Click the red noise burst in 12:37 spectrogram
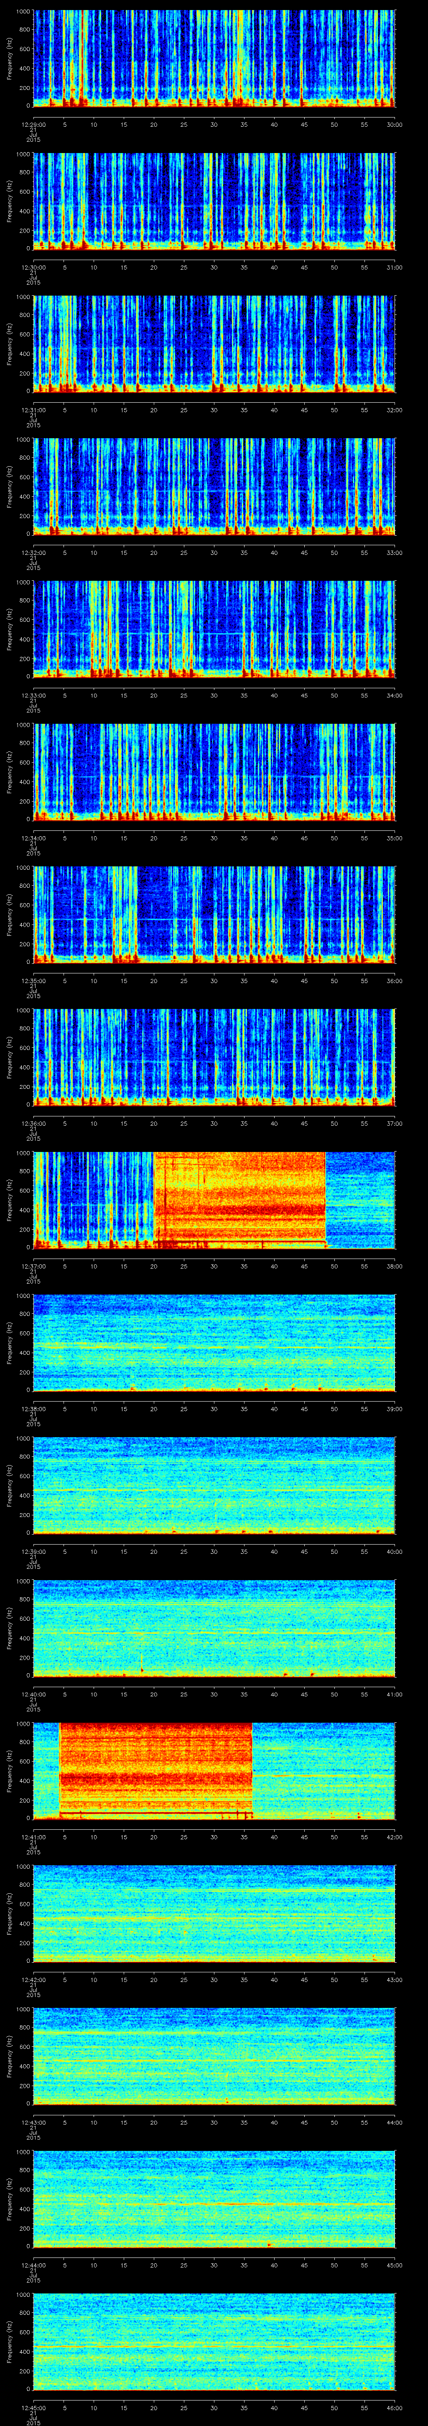 (x=240, y=1199)
